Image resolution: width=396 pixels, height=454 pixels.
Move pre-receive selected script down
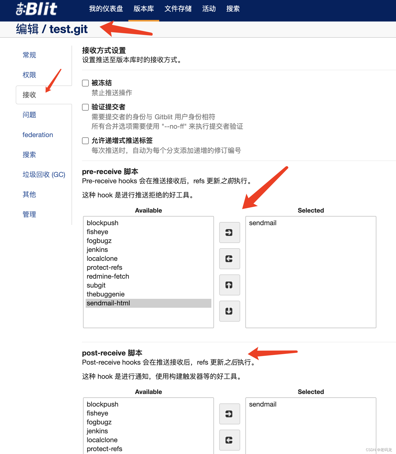pyautogui.click(x=230, y=311)
